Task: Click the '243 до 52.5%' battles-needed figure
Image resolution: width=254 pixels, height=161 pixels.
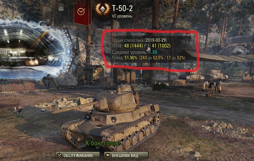Action: 152,58
